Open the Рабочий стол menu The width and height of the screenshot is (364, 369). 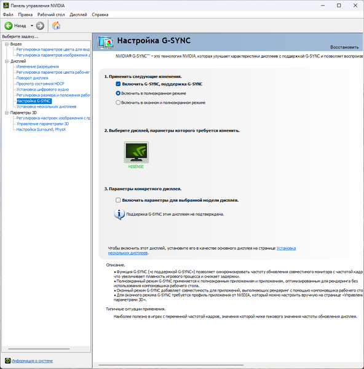(x=51, y=15)
